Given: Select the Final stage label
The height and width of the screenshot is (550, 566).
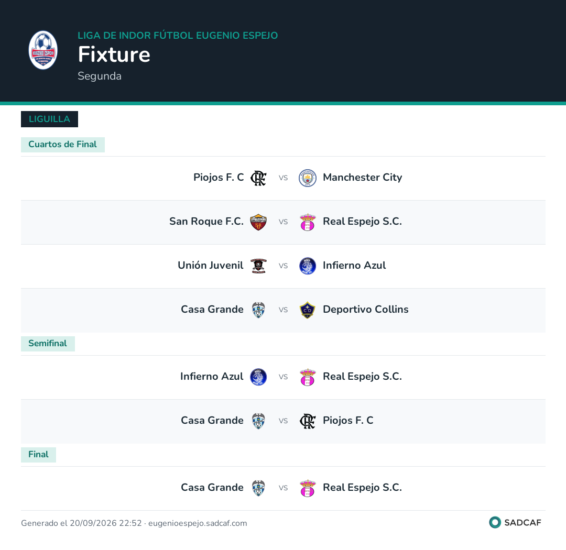Looking at the screenshot, I should tap(38, 455).
